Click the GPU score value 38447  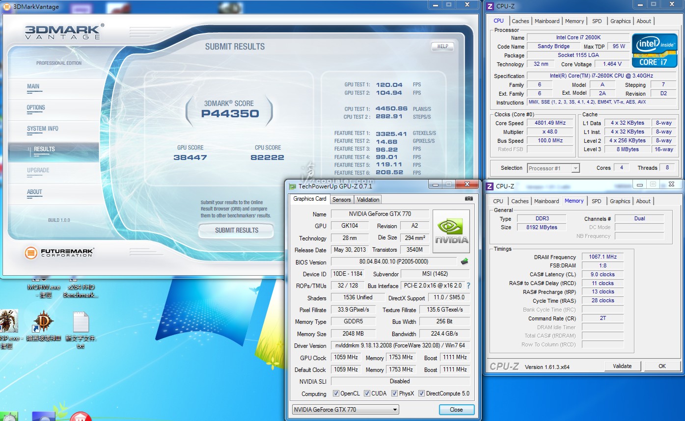[x=190, y=158]
